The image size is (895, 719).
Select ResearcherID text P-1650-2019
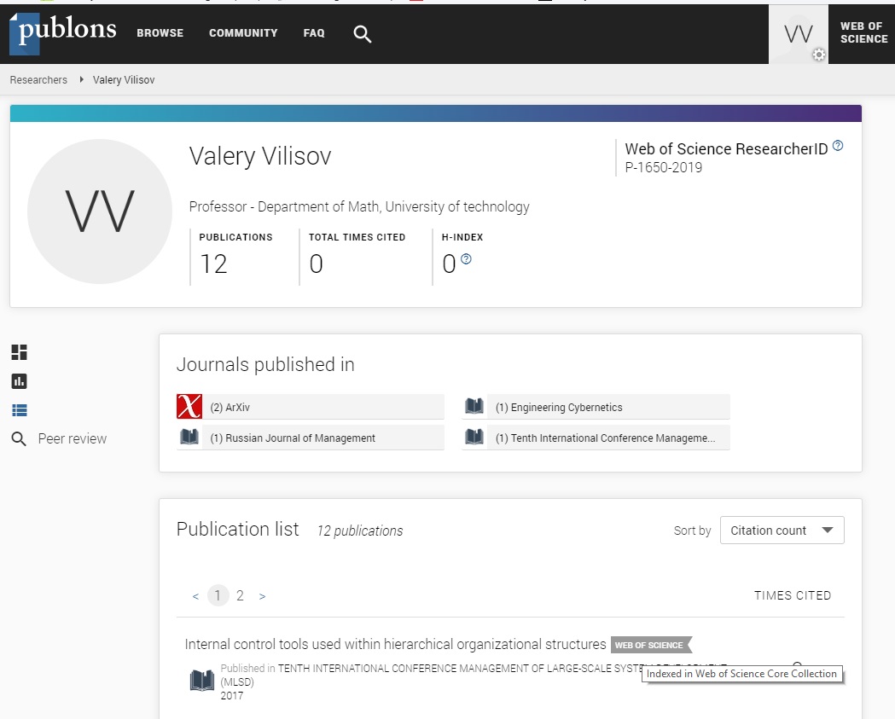click(x=663, y=167)
